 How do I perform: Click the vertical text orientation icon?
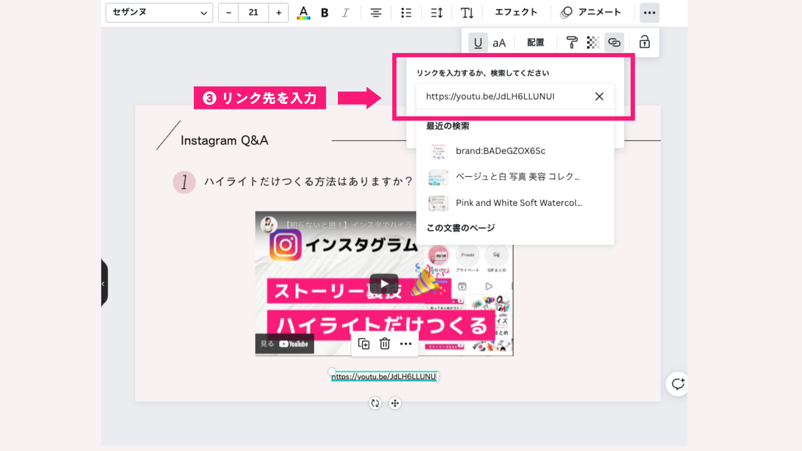point(467,13)
